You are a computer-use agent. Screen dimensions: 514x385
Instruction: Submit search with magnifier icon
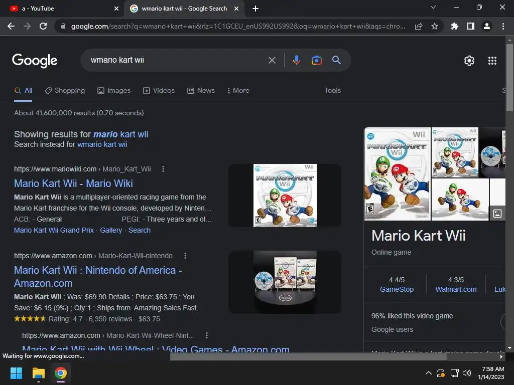click(x=336, y=60)
